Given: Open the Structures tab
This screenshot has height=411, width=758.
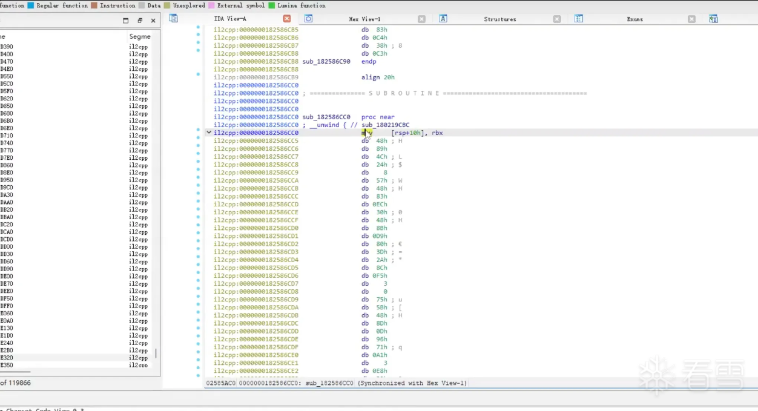Looking at the screenshot, I should pyautogui.click(x=500, y=19).
